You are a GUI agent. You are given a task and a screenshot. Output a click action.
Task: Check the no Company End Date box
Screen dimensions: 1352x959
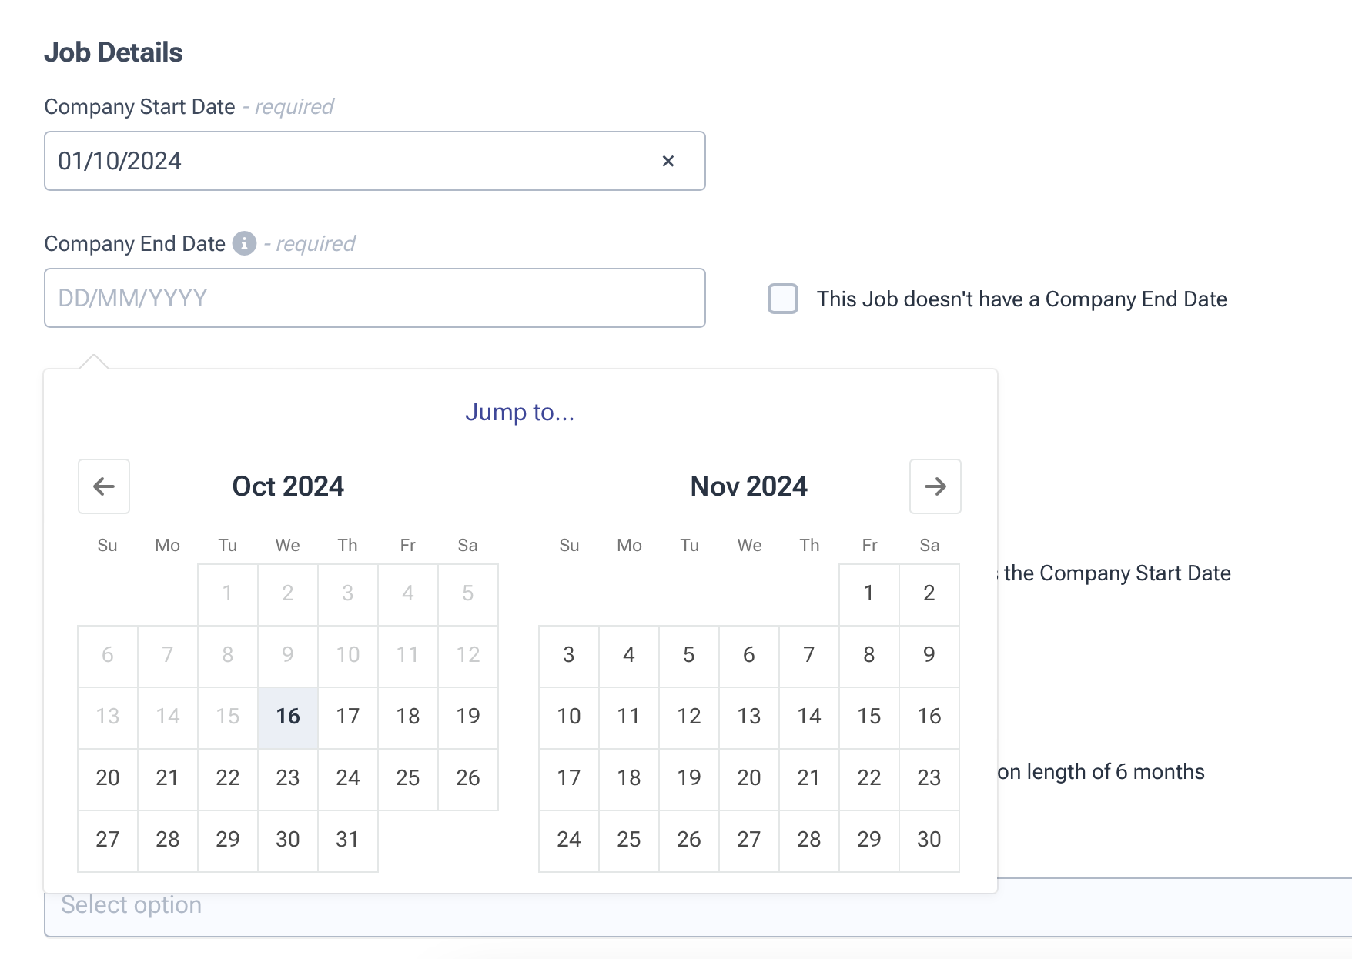tap(783, 299)
